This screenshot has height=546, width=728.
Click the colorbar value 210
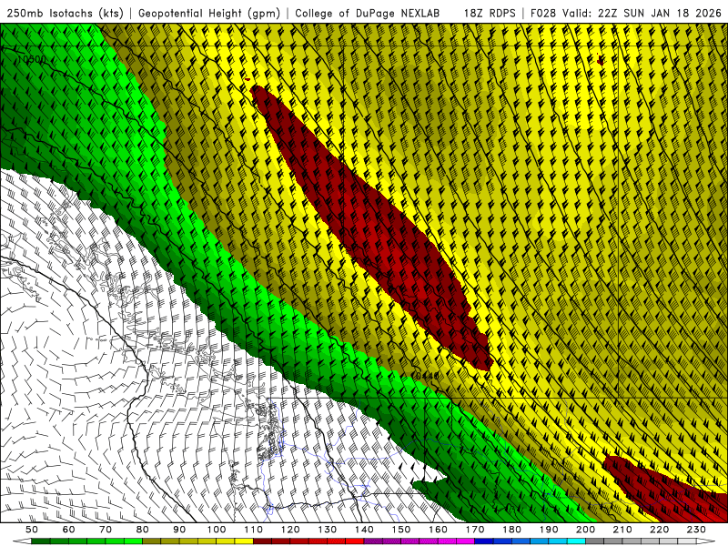pos(622,530)
